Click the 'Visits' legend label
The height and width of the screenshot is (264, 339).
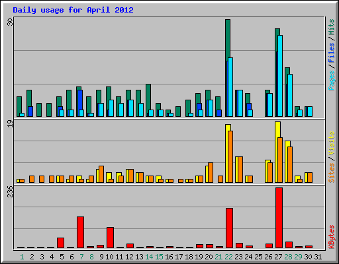pos(332,144)
